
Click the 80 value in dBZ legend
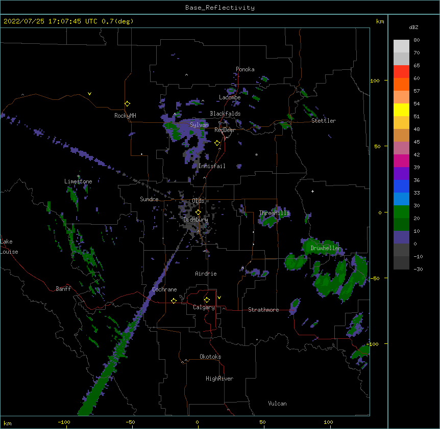click(x=417, y=40)
